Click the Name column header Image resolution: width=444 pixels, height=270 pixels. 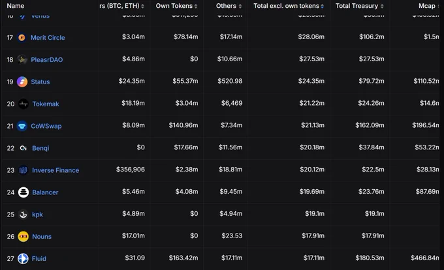click(x=15, y=6)
